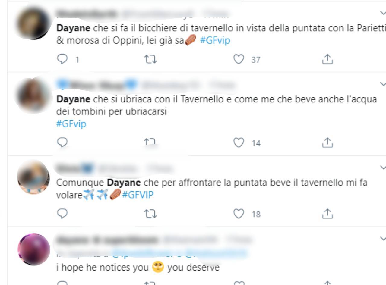The width and height of the screenshot is (386, 285).
Task: Reply to the Parietti tavernello tweet
Action: coord(62,59)
